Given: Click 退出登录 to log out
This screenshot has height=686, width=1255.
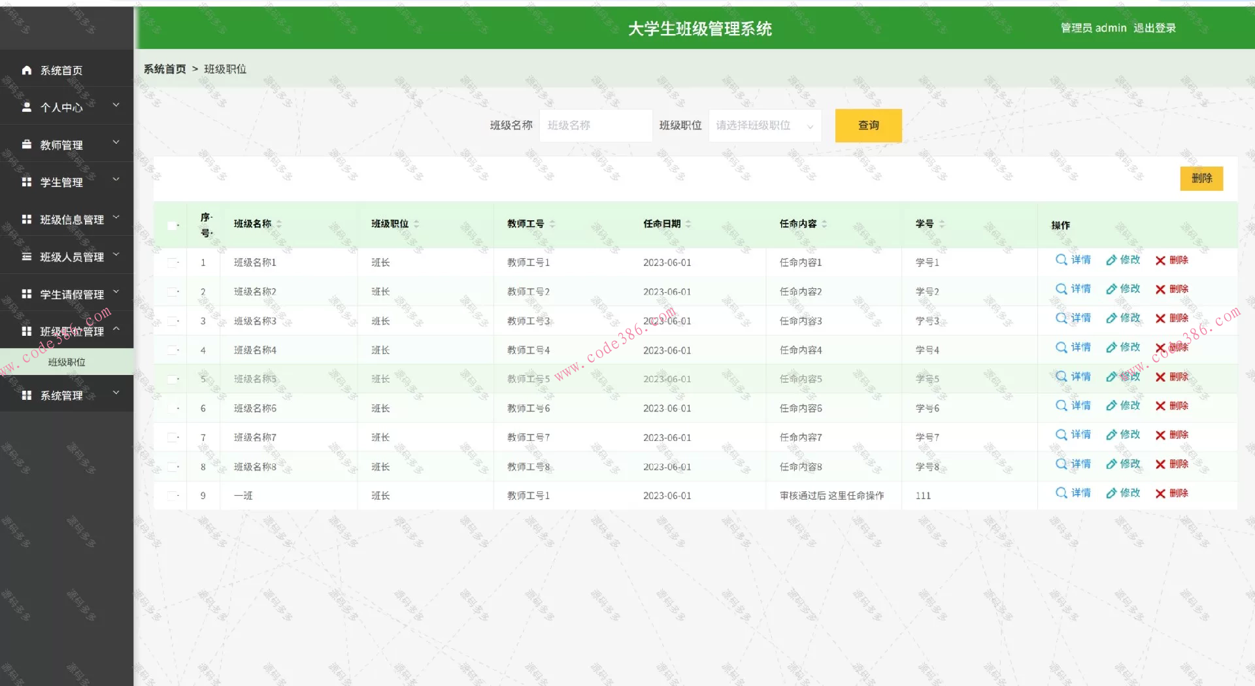Looking at the screenshot, I should point(1152,27).
